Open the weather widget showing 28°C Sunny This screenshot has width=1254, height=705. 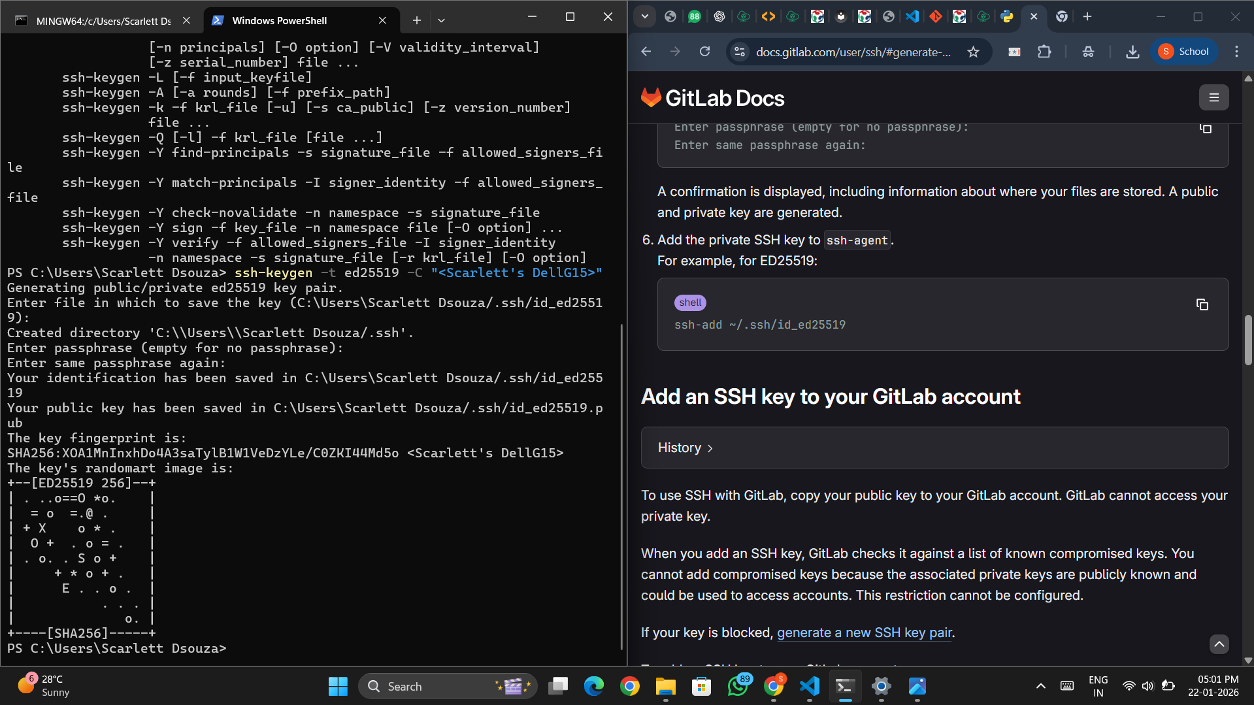(x=44, y=686)
